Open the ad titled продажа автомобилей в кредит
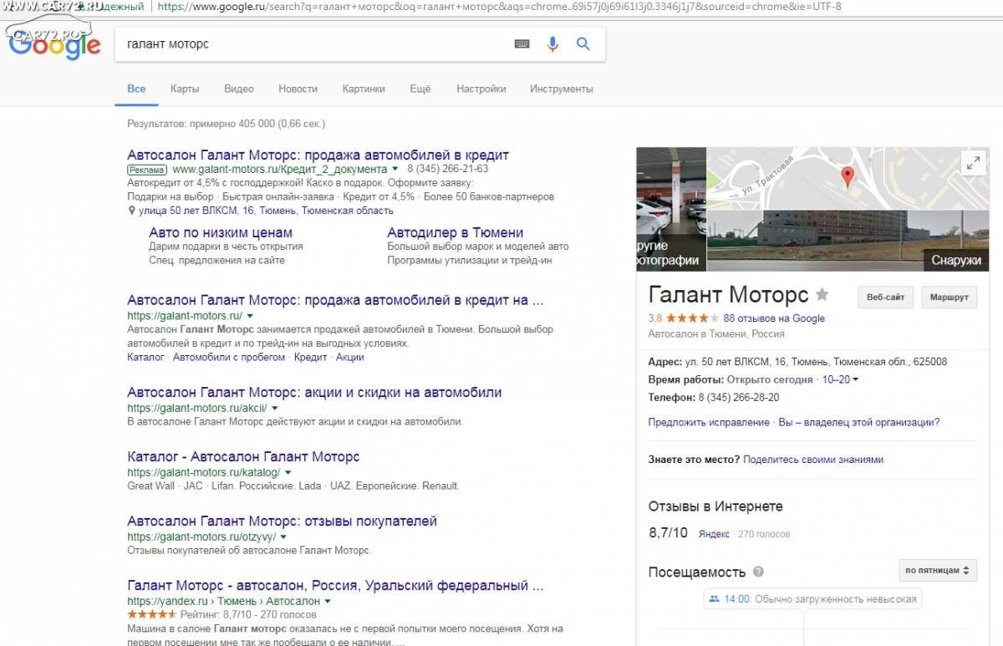Screen dimensions: 1003x646 (x=318, y=155)
